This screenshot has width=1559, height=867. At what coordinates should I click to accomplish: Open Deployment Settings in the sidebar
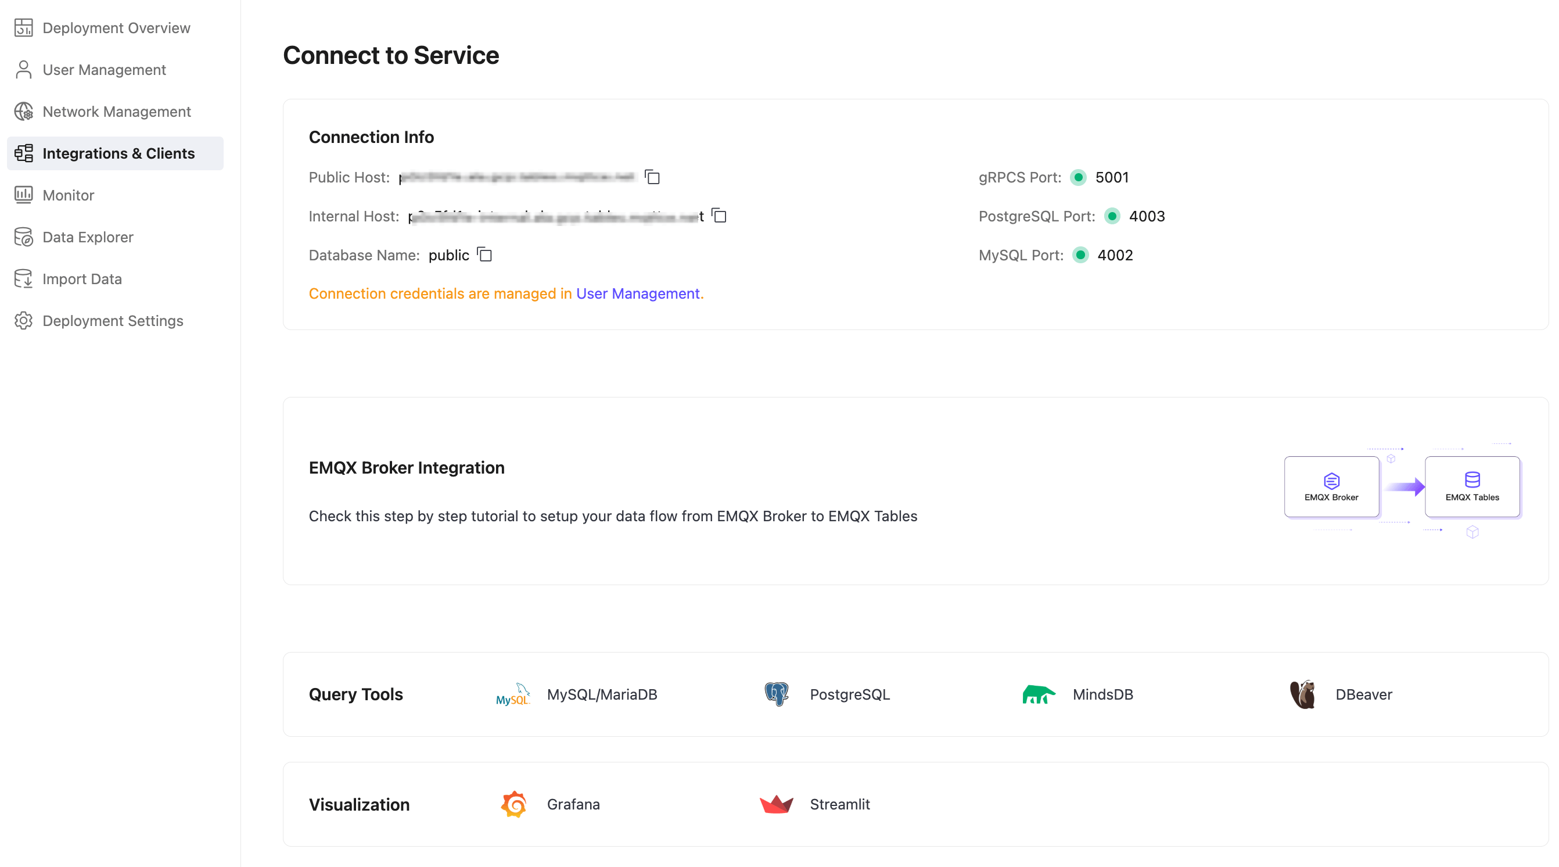click(115, 320)
